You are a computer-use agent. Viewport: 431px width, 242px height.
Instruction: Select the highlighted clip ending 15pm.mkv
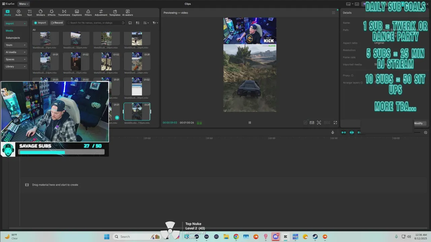(137, 112)
